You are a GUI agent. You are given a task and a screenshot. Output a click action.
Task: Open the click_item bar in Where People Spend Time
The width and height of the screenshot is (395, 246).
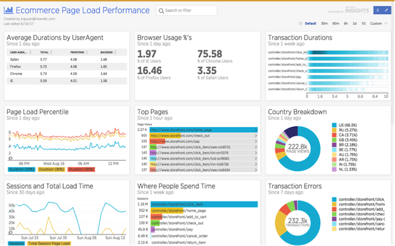[204, 204]
